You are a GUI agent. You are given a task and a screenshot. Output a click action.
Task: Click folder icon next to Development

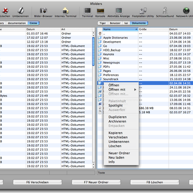[x=100, y=42]
